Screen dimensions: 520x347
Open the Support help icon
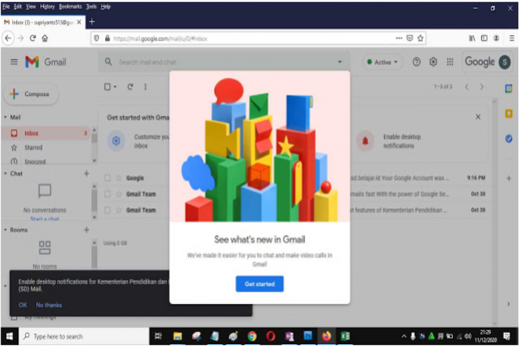417,62
